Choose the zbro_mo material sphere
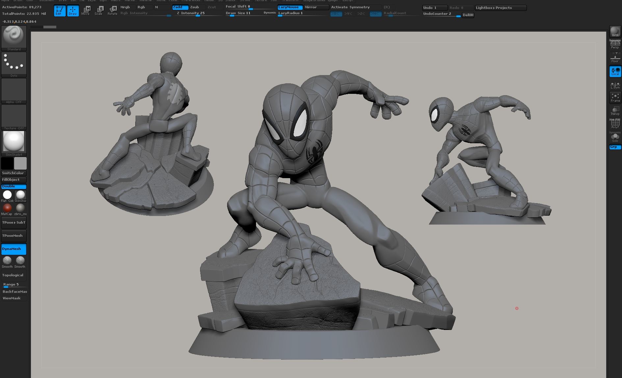 click(x=20, y=209)
